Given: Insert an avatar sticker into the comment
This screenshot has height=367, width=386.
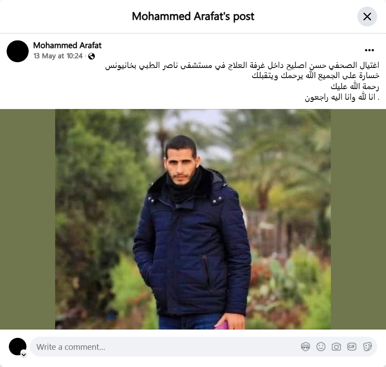Looking at the screenshot, I should click(305, 347).
